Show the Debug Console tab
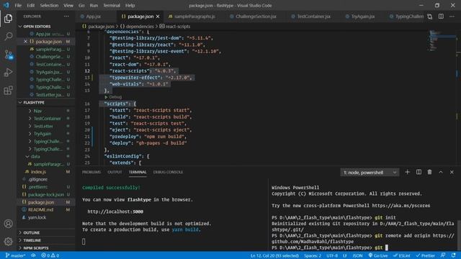Image resolution: width=461 pixels, height=259 pixels. coord(168,172)
